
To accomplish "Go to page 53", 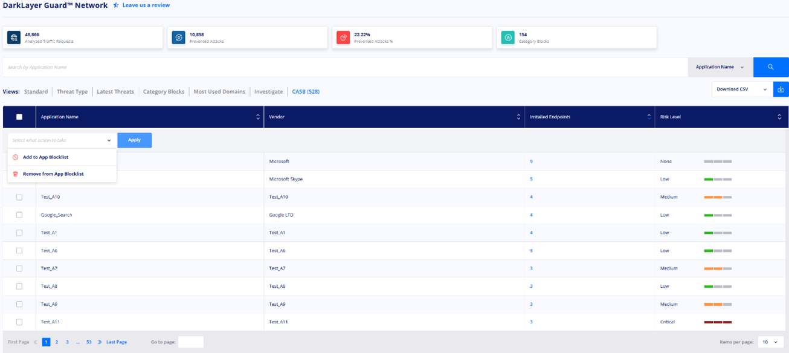I will click(89, 342).
